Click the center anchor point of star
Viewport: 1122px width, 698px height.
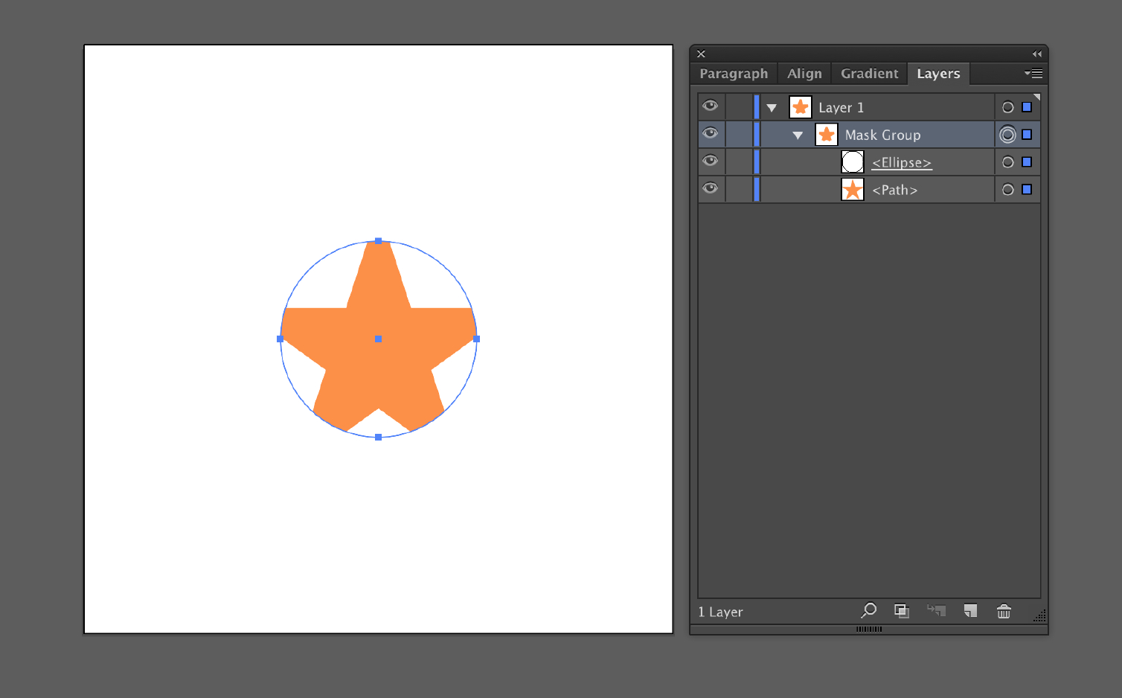[x=379, y=339]
